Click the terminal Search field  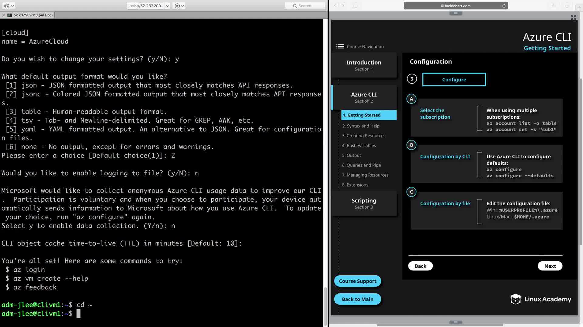pos(305,6)
